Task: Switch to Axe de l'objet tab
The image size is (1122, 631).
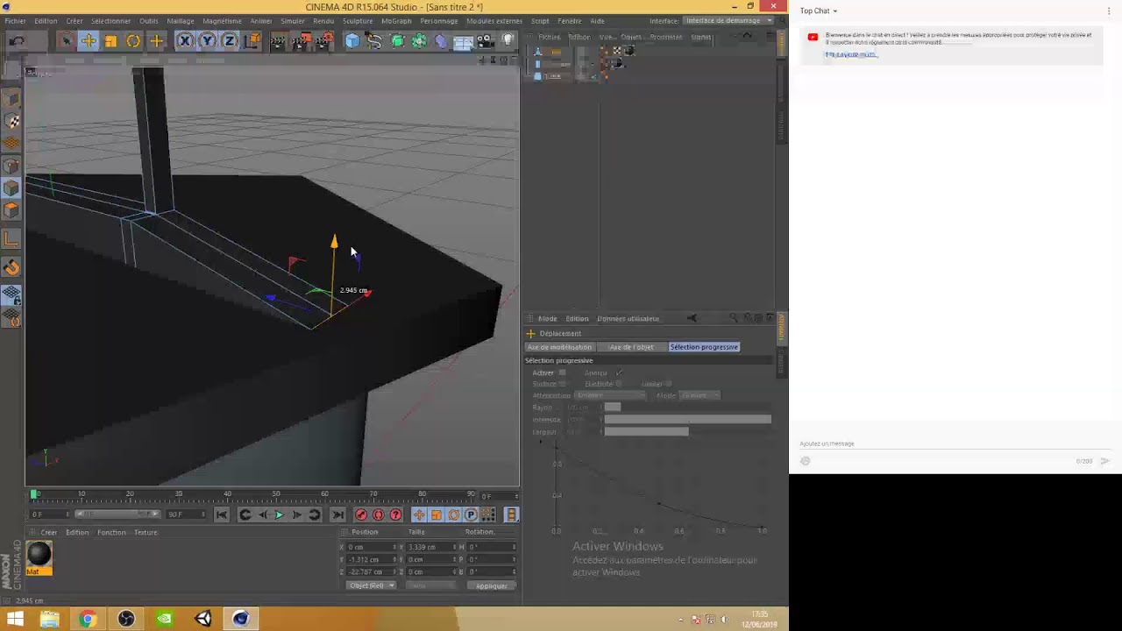Action: click(631, 347)
